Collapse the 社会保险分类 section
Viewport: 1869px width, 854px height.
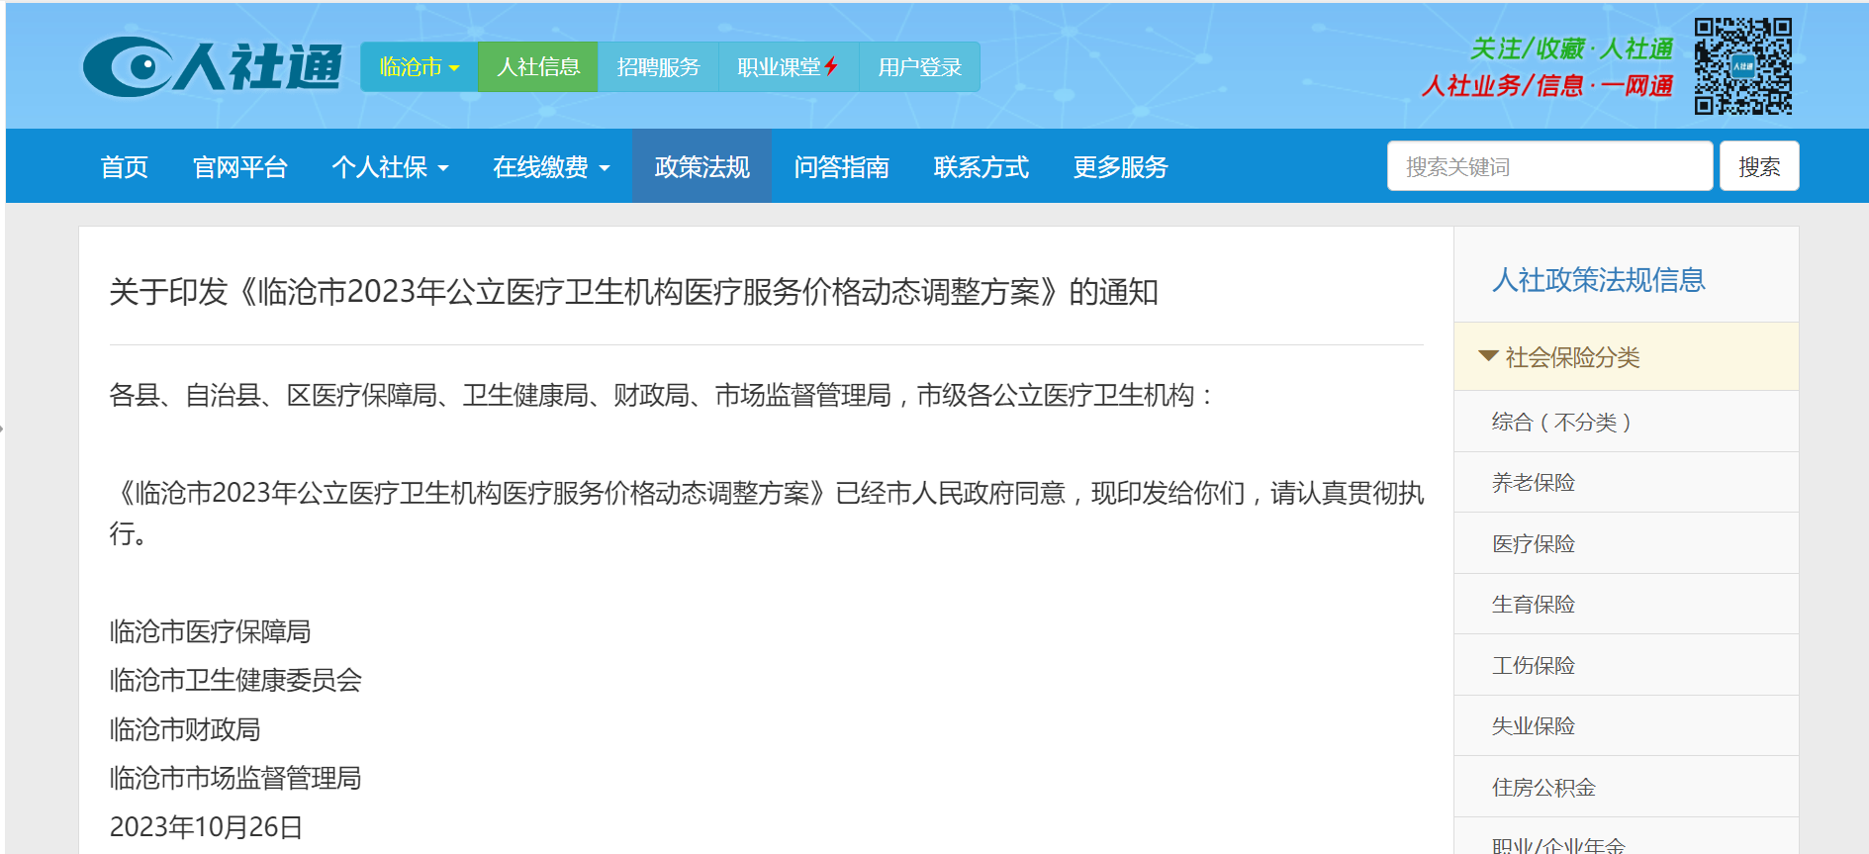(1559, 357)
